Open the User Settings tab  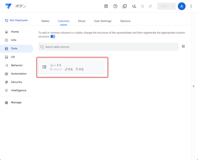(x=103, y=21)
